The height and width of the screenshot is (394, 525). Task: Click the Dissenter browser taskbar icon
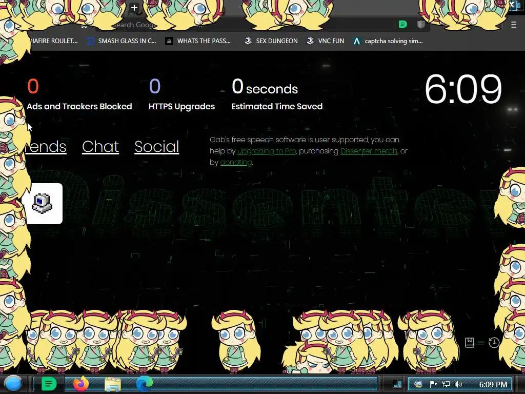pos(49,384)
